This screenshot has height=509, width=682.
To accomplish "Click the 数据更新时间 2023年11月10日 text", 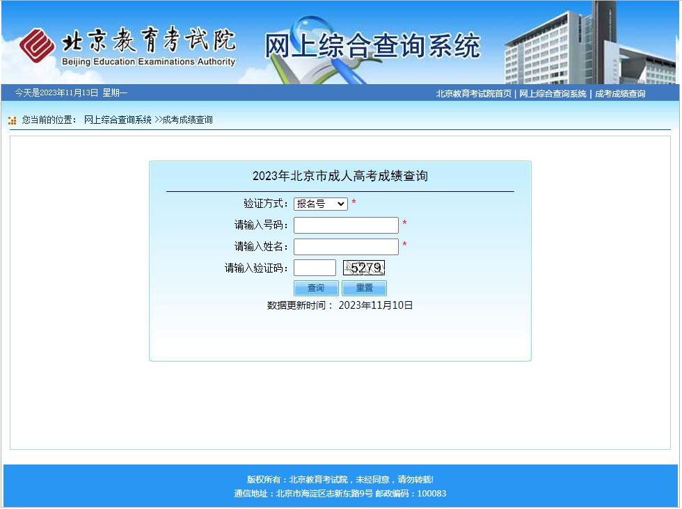I will (340, 305).
